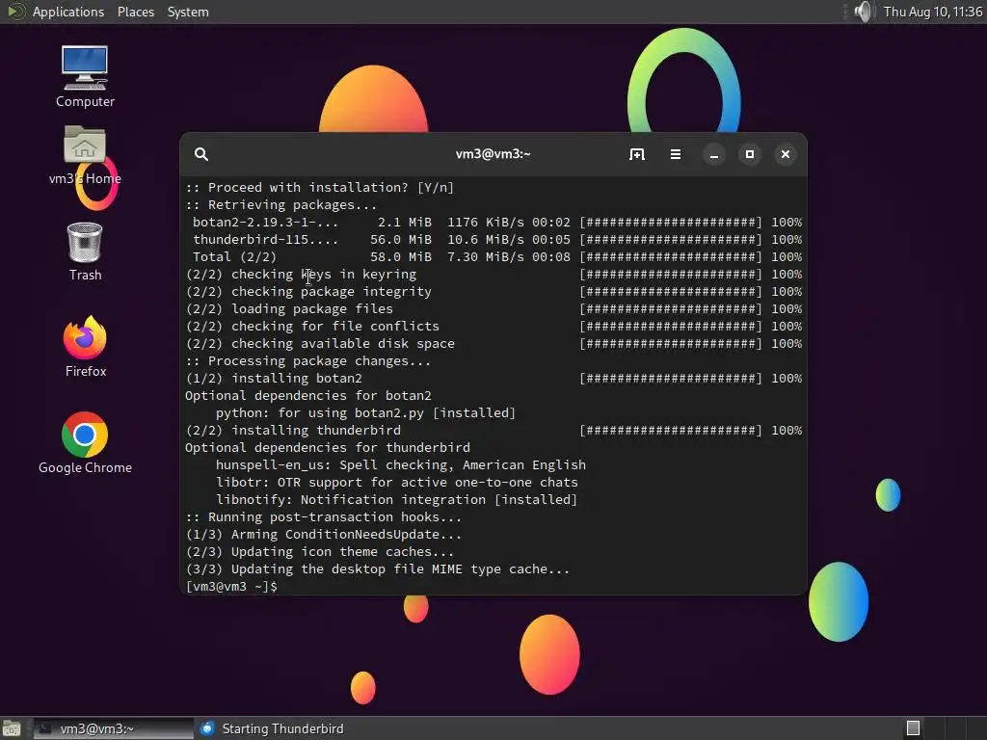Click the terminal title vm3@vm3:~

point(493,154)
